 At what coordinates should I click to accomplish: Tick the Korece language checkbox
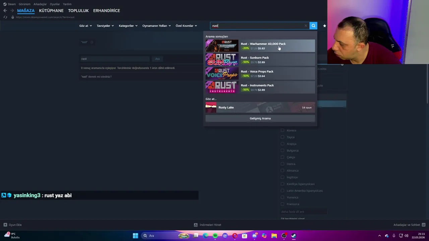282,131
